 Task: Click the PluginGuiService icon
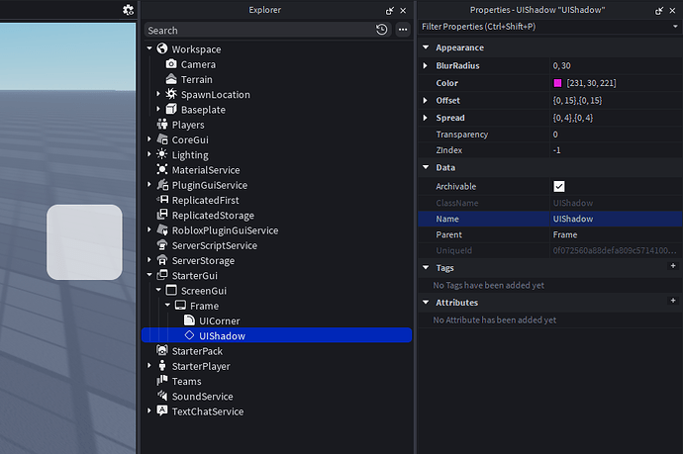click(x=162, y=185)
